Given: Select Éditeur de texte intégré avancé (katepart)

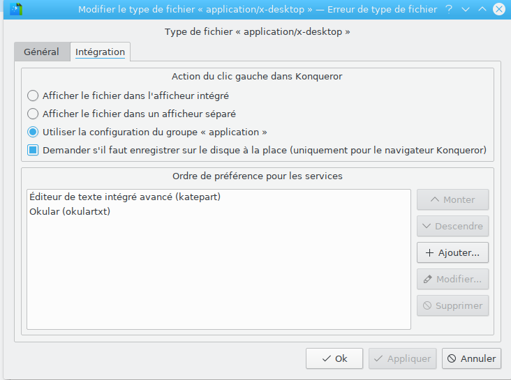Looking at the screenshot, I should pyautogui.click(x=219, y=197).
